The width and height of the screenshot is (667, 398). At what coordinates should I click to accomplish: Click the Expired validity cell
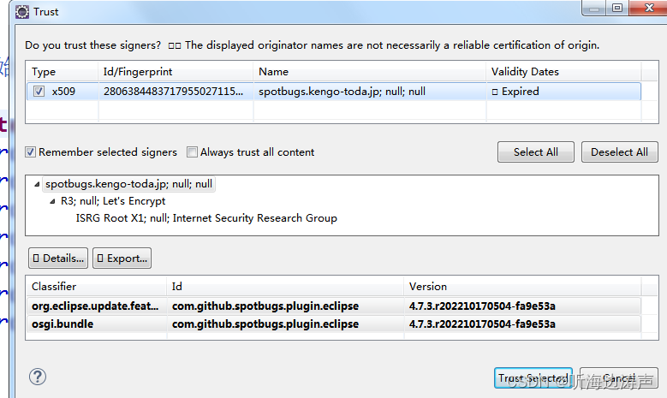click(563, 92)
